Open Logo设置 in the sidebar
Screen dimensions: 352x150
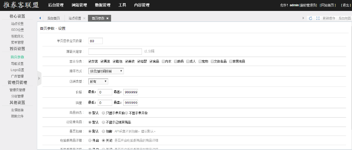(x=17, y=70)
